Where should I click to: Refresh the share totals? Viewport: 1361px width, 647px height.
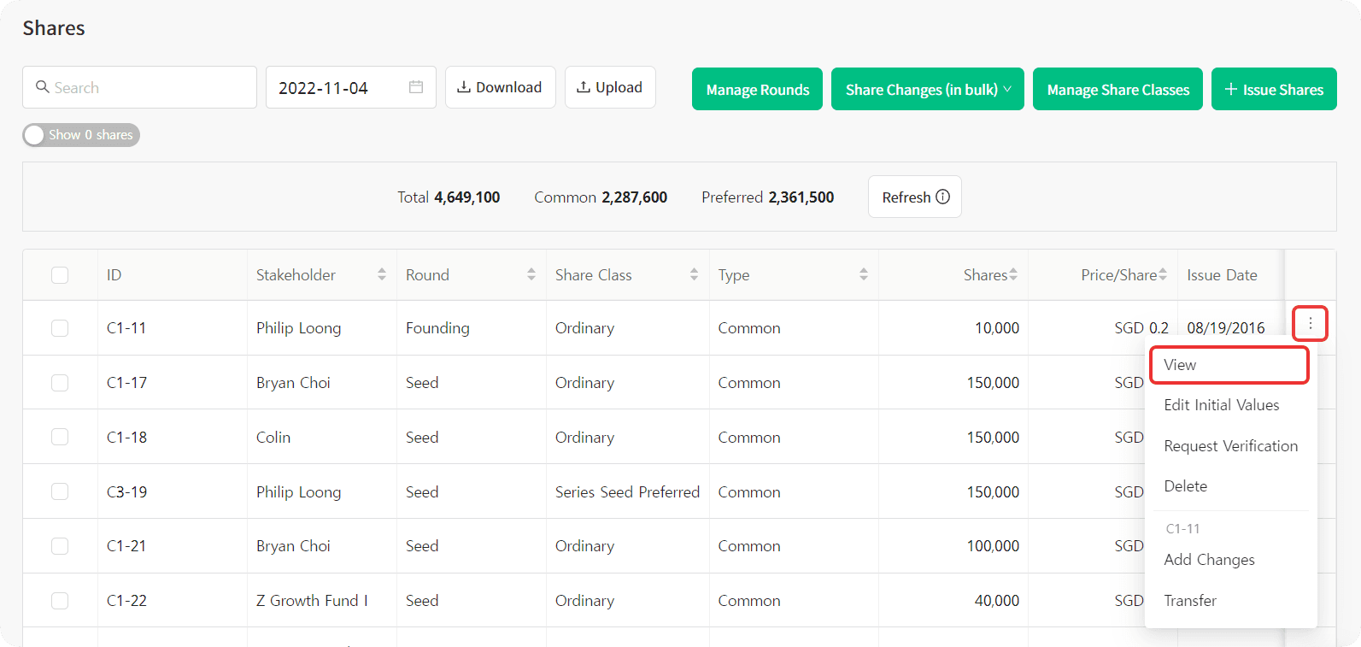point(915,197)
